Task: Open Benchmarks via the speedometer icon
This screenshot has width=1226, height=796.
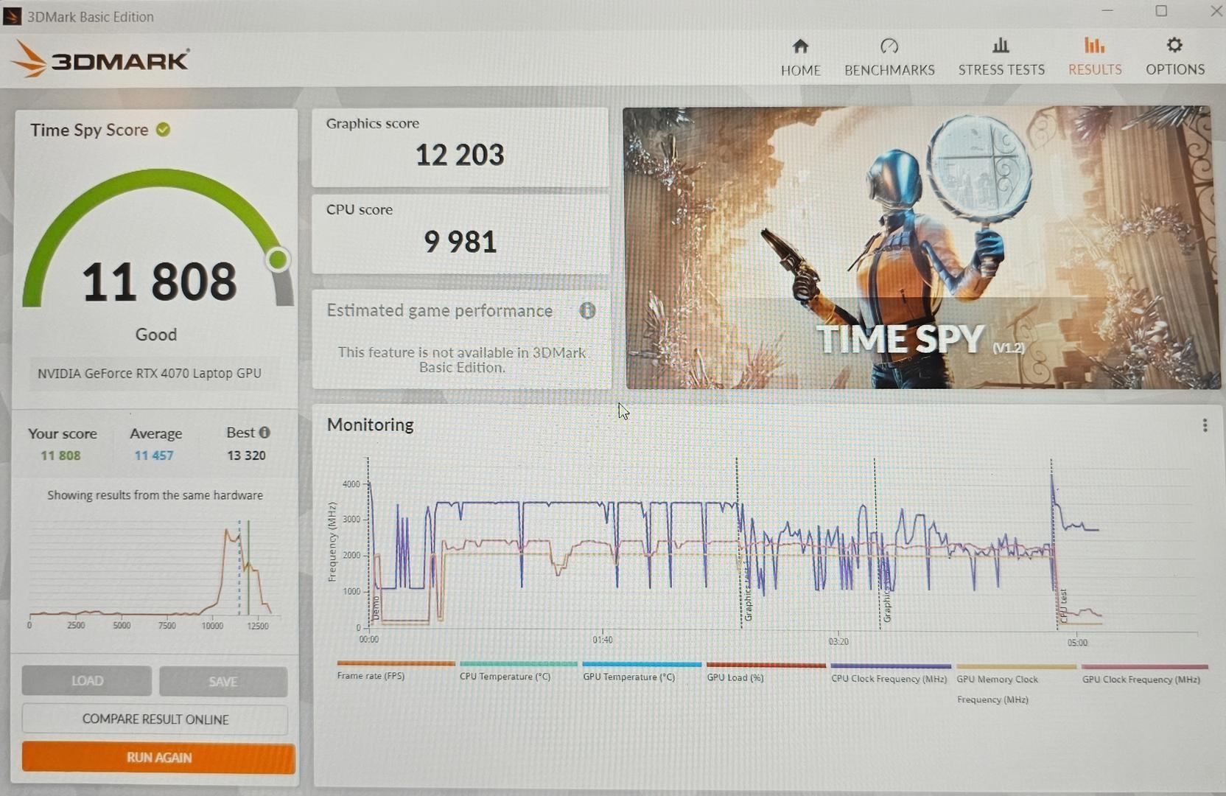Action: pyautogui.click(x=889, y=46)
